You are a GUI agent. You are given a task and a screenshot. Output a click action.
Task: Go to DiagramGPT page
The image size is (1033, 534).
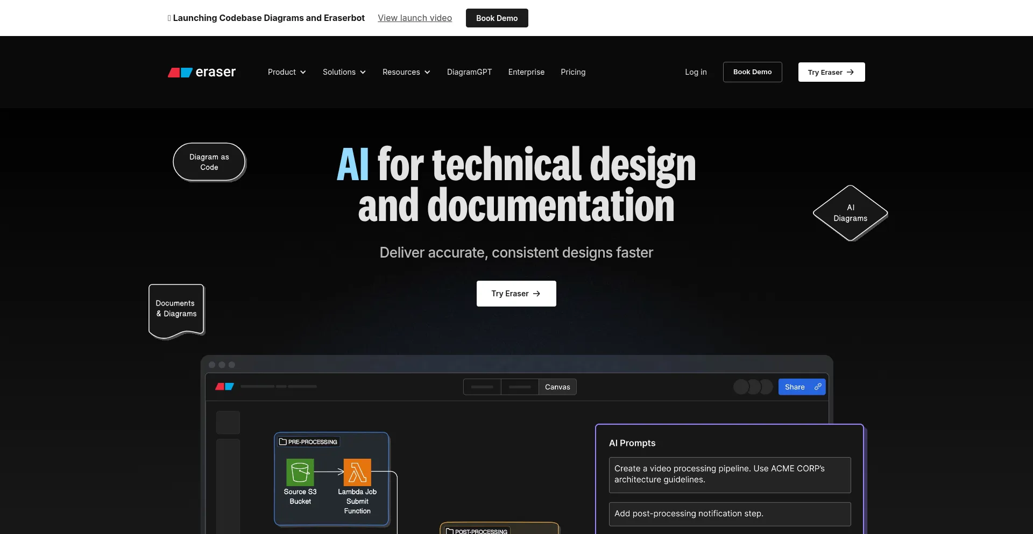pyautogui.click(x=469, y=72)
